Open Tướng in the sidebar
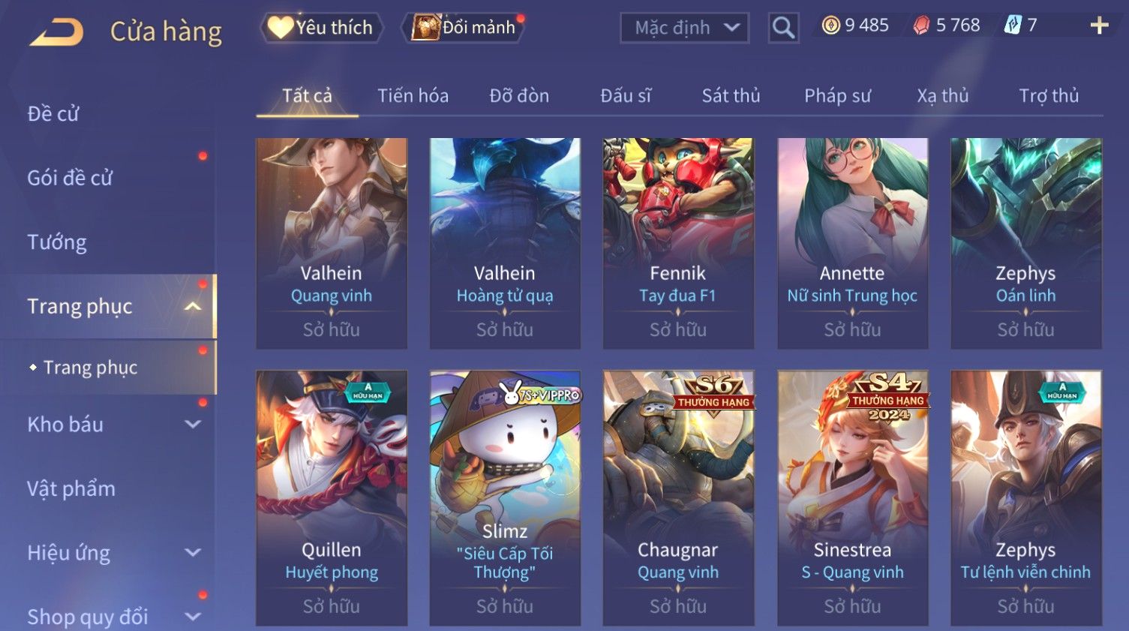 click(x=57, y=242)
